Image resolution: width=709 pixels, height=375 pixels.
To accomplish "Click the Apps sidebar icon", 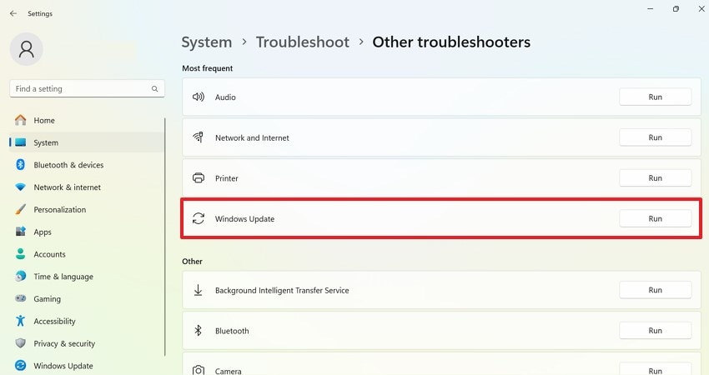I will coord(20,232).
